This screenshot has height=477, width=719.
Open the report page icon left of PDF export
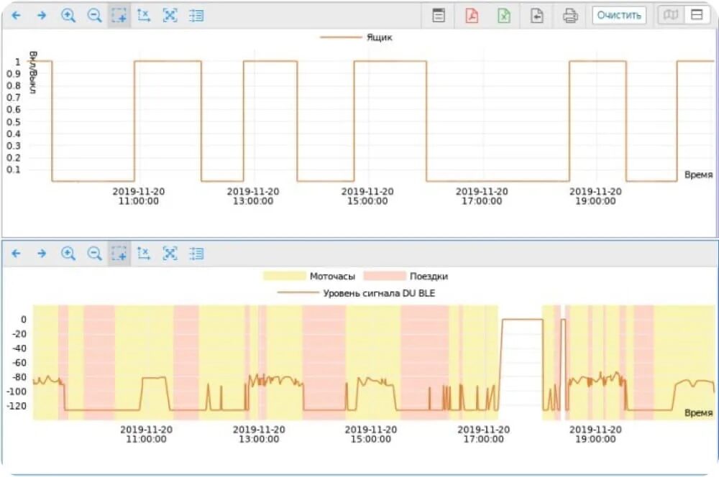pyautogui.click(x=439, y=15)
